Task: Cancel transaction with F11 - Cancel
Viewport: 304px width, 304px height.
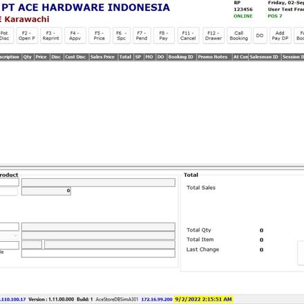Action: click(188, 36)
